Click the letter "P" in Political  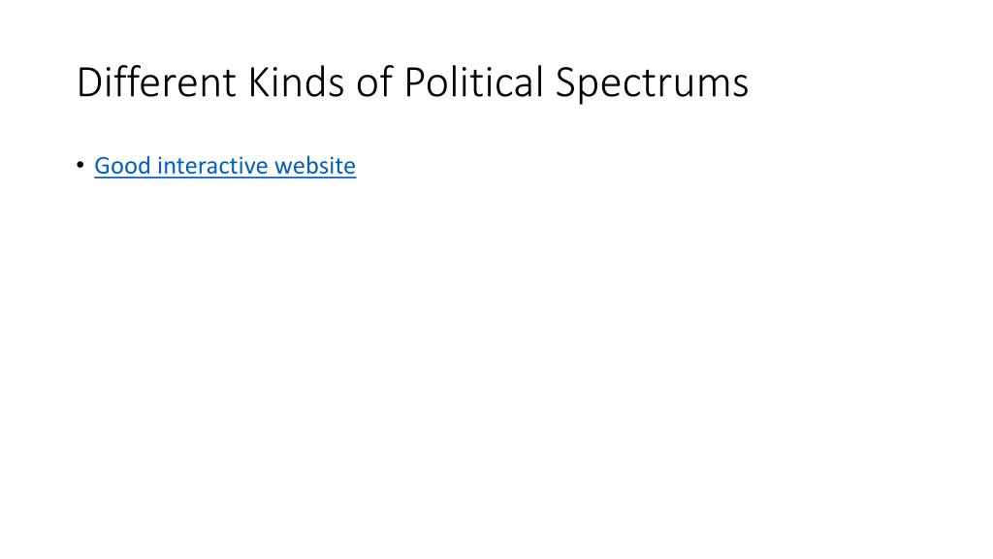[x=414, y=82]
